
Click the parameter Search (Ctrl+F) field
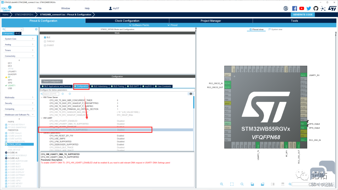point(51,94)
